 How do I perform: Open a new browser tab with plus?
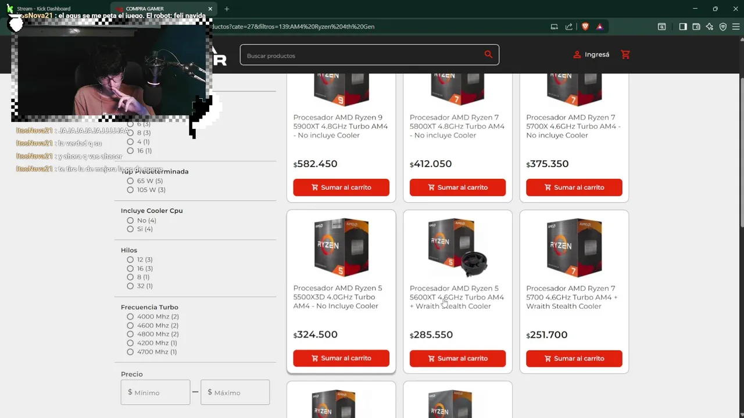tap(227, 9)
